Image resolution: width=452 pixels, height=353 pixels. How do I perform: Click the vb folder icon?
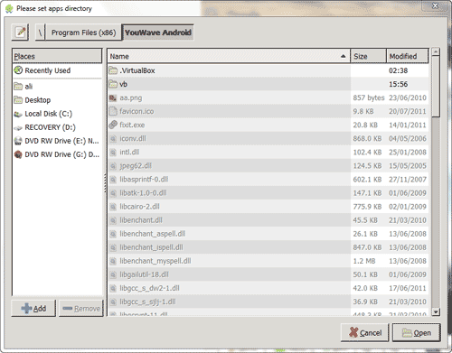[x=113, y=84]
